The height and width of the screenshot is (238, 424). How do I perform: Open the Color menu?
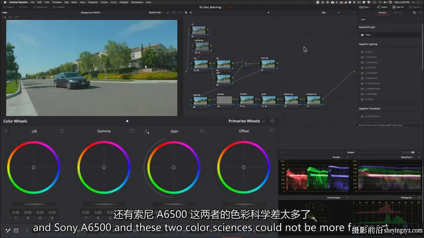[x=114, y=2]
